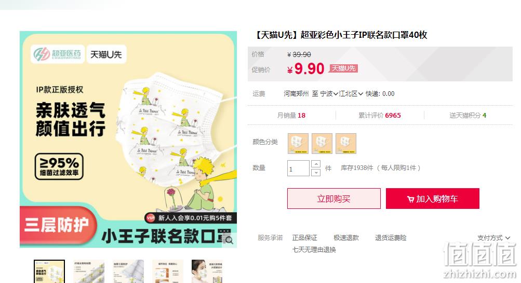
Task: Open the 累计评价 6965 reviews tab
Action: [380, 115]
